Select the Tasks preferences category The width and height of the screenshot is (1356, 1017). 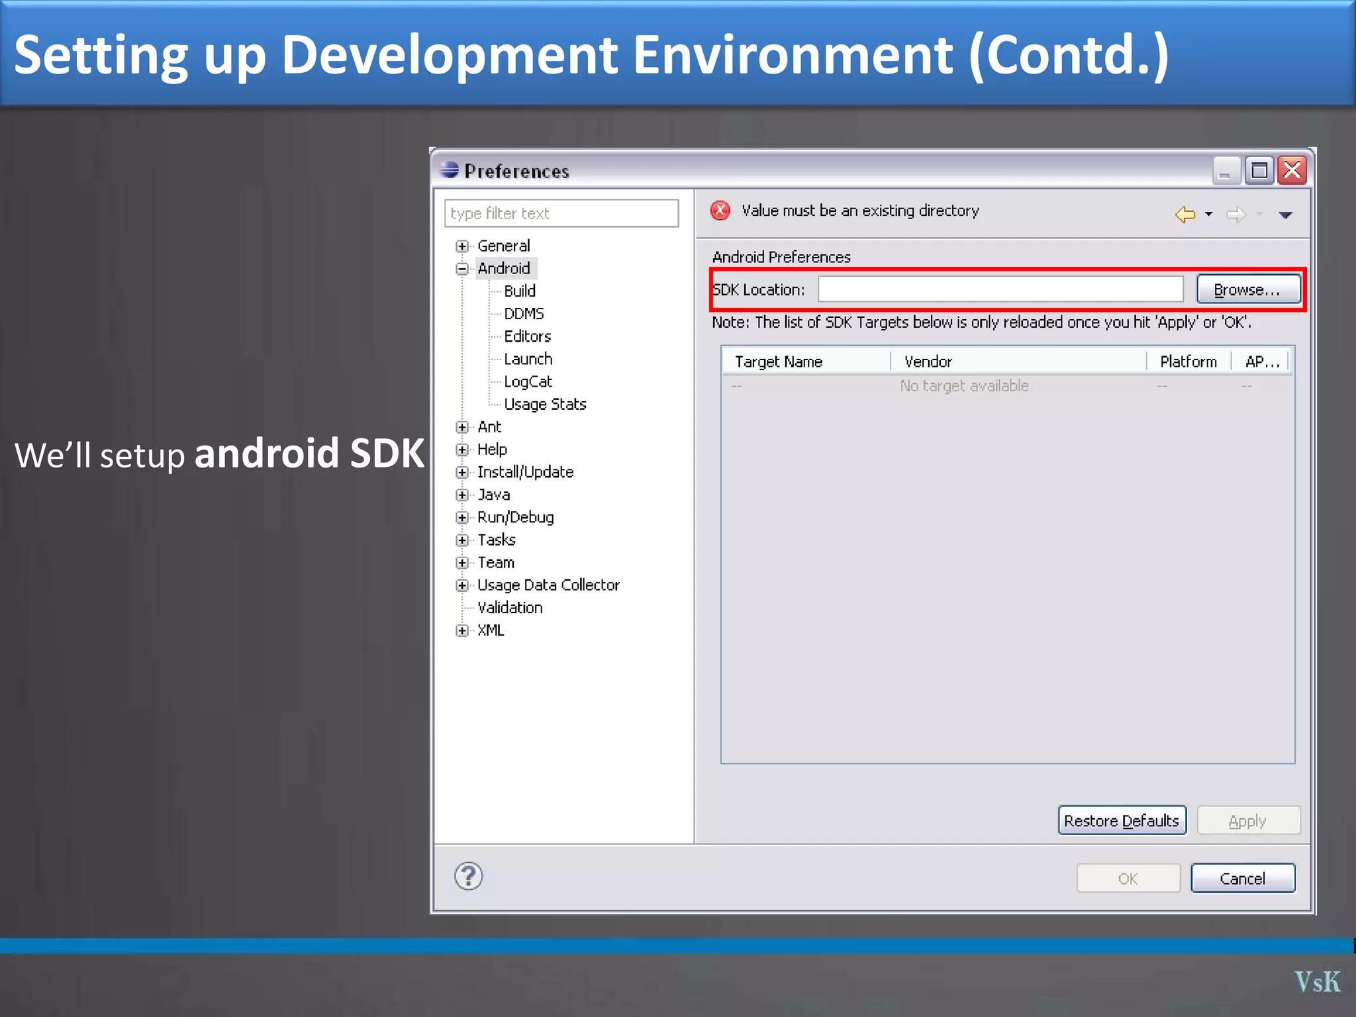pos(497,540)
